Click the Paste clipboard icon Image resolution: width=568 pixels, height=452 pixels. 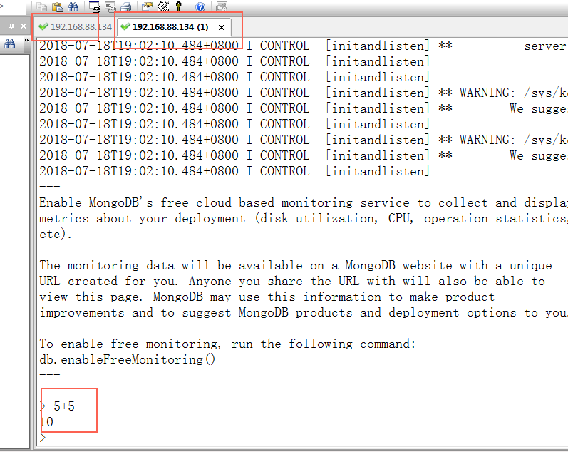click(x=58, y=6)
